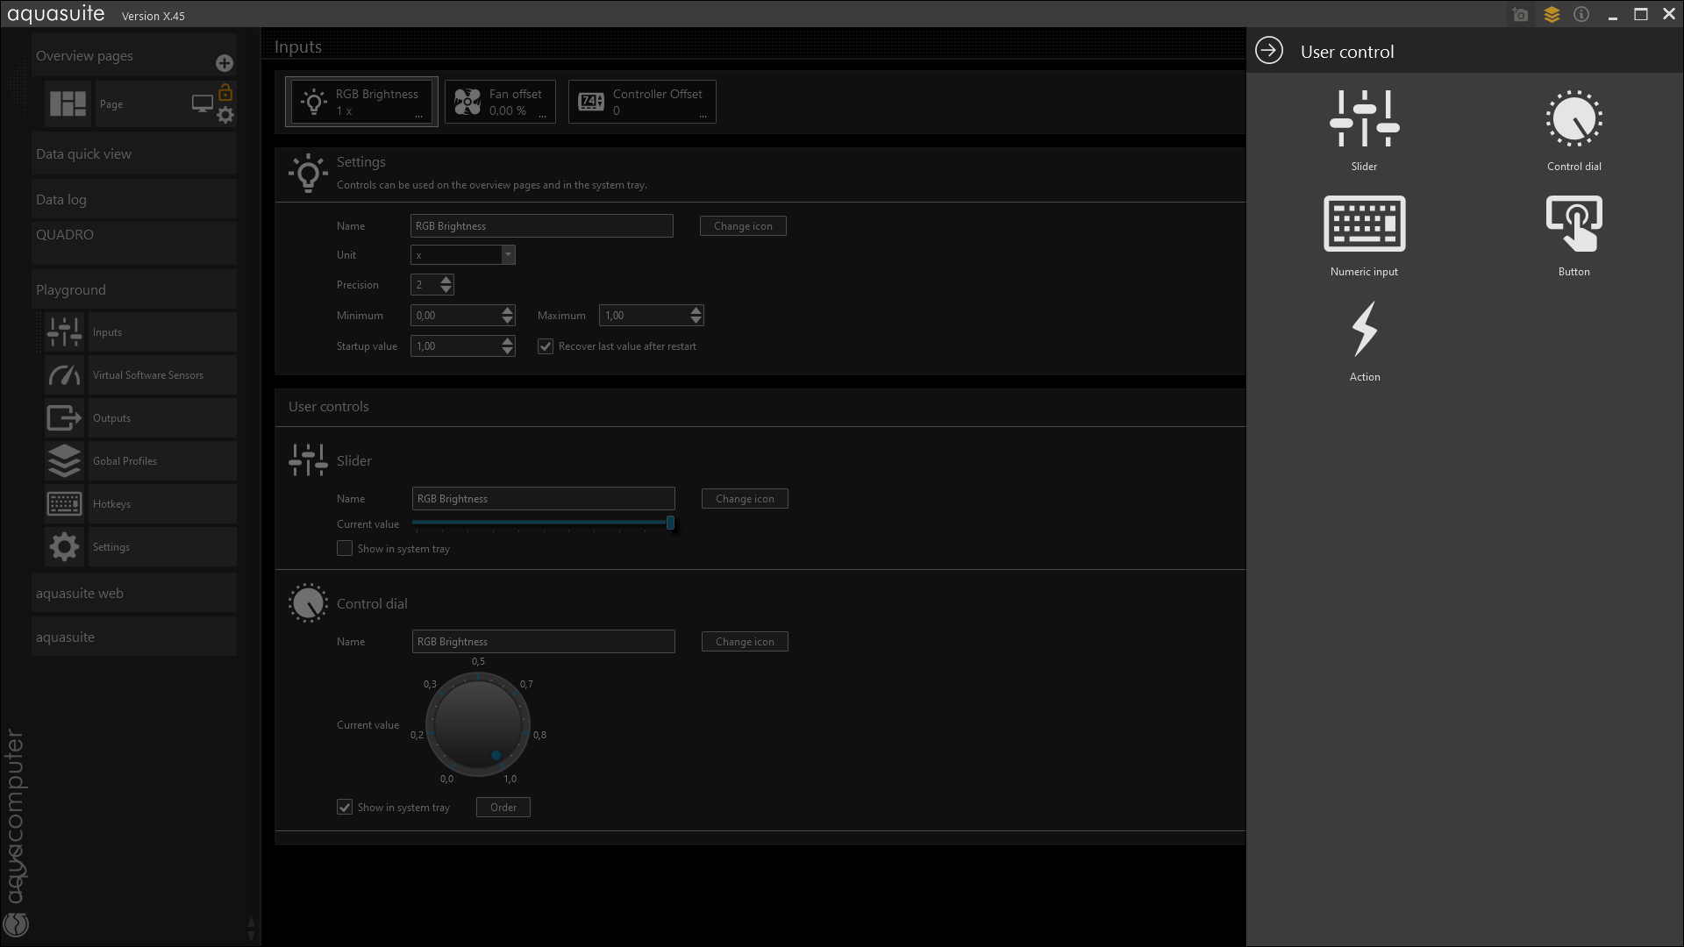The width and height of the screenshot is (1684, 947).
Task: Increase the Maximum value
Action: (696, 310)
